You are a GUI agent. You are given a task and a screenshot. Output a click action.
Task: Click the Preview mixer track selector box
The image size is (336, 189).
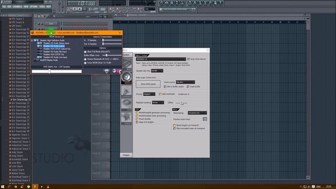(x=205, y=119)
